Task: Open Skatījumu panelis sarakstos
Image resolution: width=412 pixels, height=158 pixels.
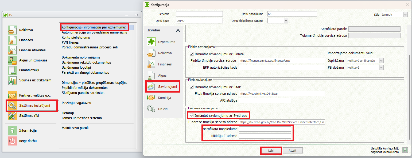Action: pyautogui.click(x=83, y=93)
